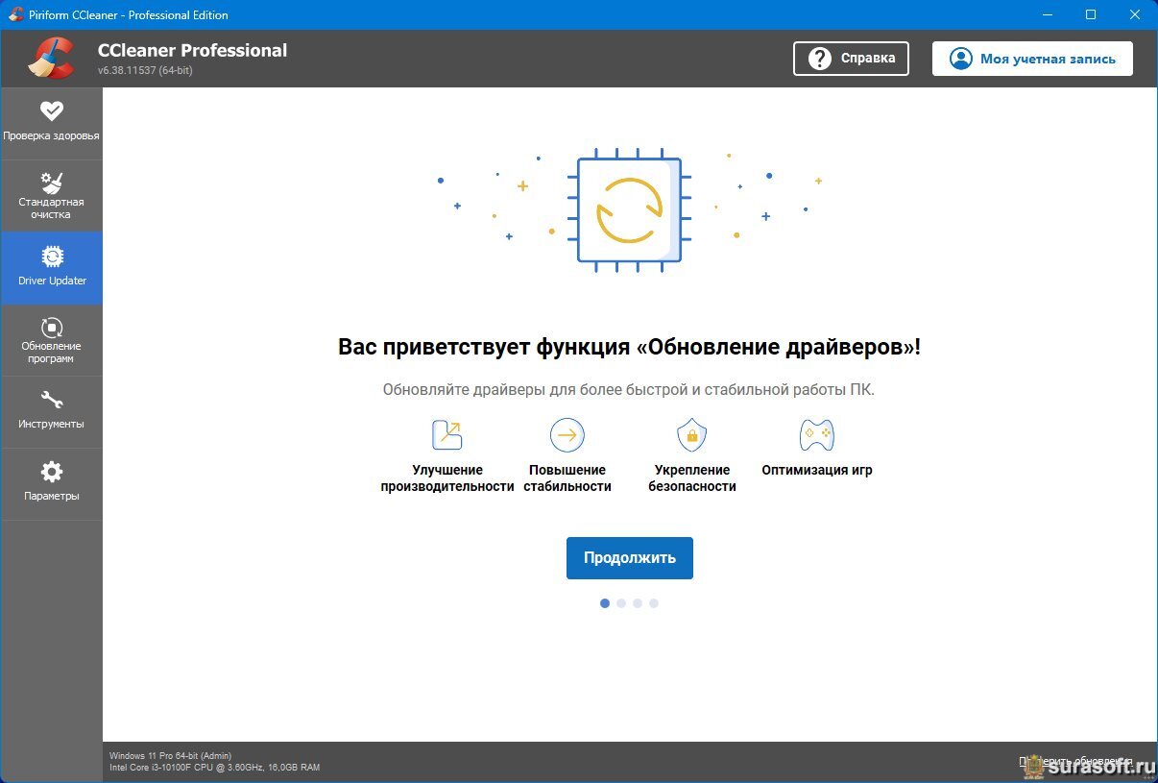This screenshot has width=1158, height=783.
Task: Click the large driver chip illustration
Action: coord(629,210)
